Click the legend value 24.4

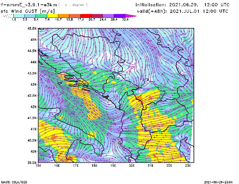pyautogui.click(x=103, y=19)
